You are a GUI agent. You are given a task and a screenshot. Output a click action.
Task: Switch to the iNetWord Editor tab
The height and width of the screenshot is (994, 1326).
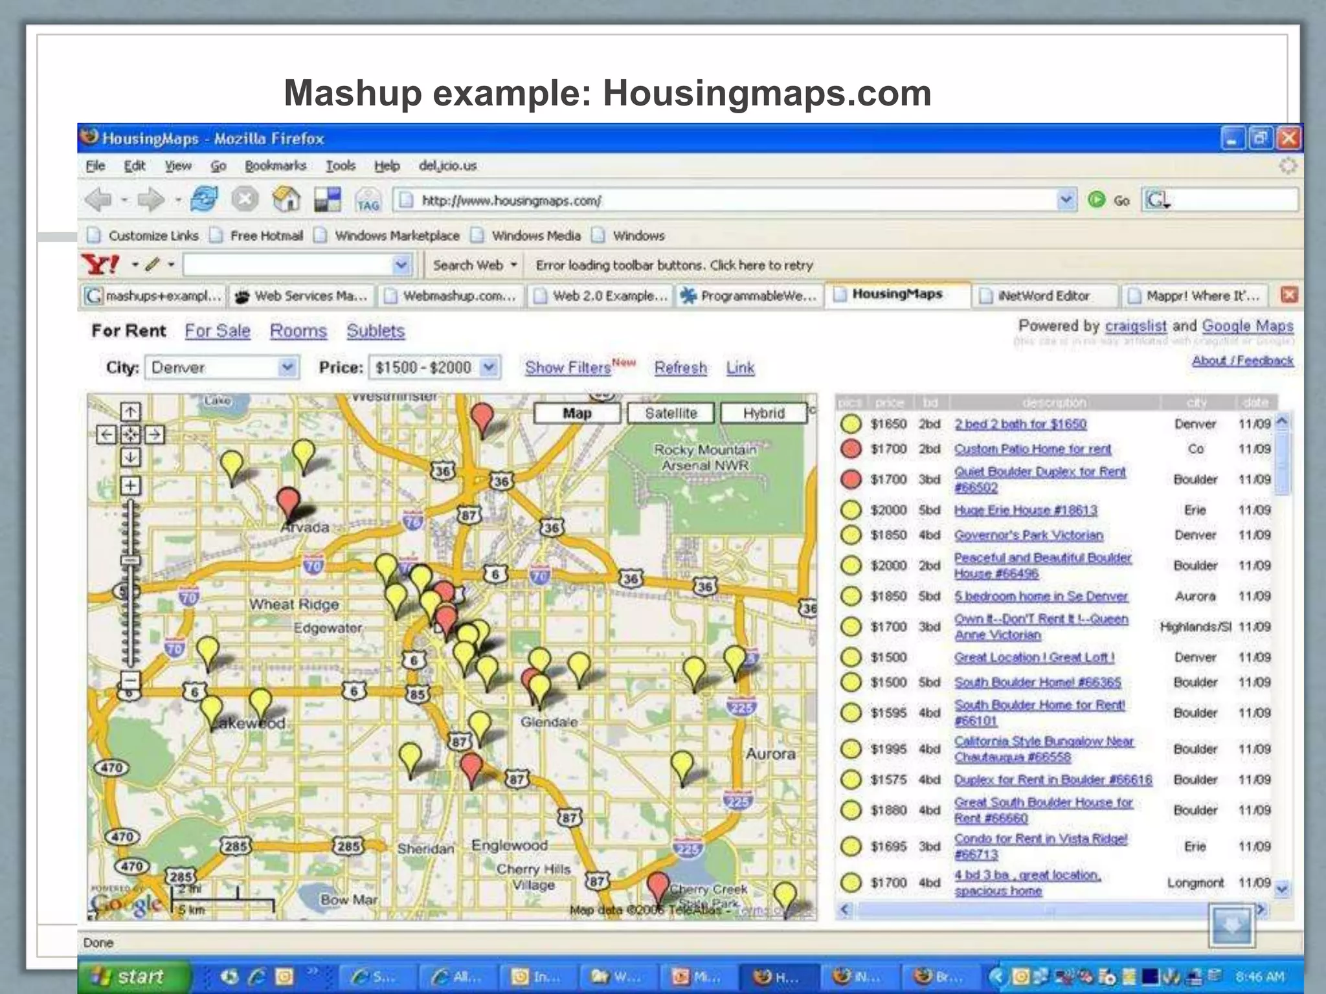(x=1045, y=296)
